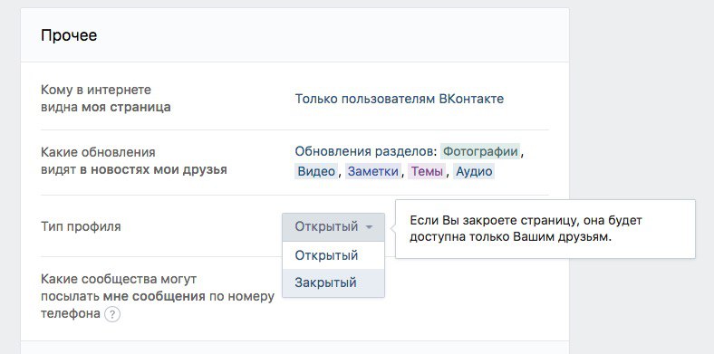
Task: Click the Какие обновления label text
Action: [x=98, y=152]
